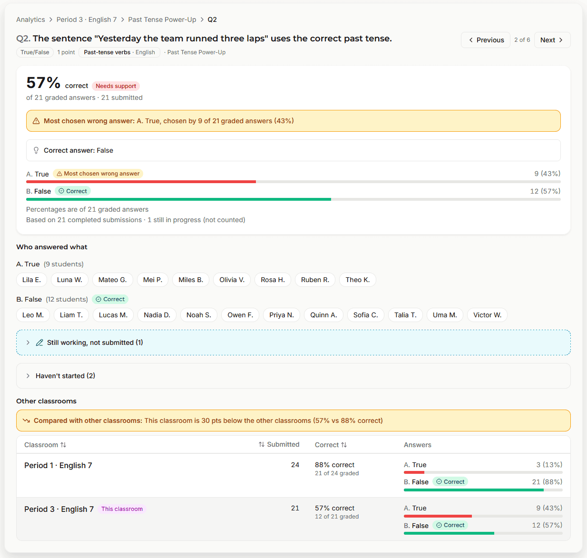Select student chip Miles B.

point(191,280)
